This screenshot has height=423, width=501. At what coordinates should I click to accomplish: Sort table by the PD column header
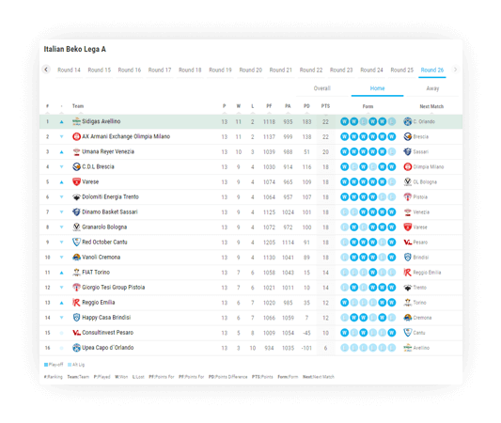(306, 106)
